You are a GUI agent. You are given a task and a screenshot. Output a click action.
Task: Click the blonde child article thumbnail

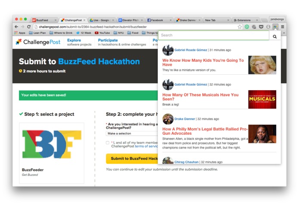(262, 65)
